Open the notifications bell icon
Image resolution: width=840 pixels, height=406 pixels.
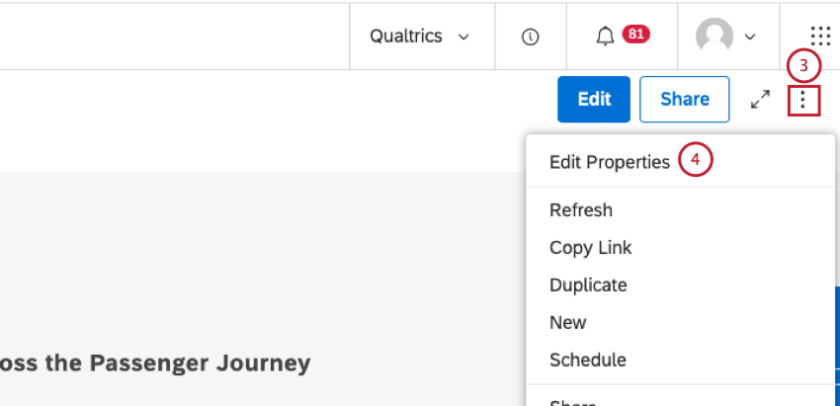(606, 37)
